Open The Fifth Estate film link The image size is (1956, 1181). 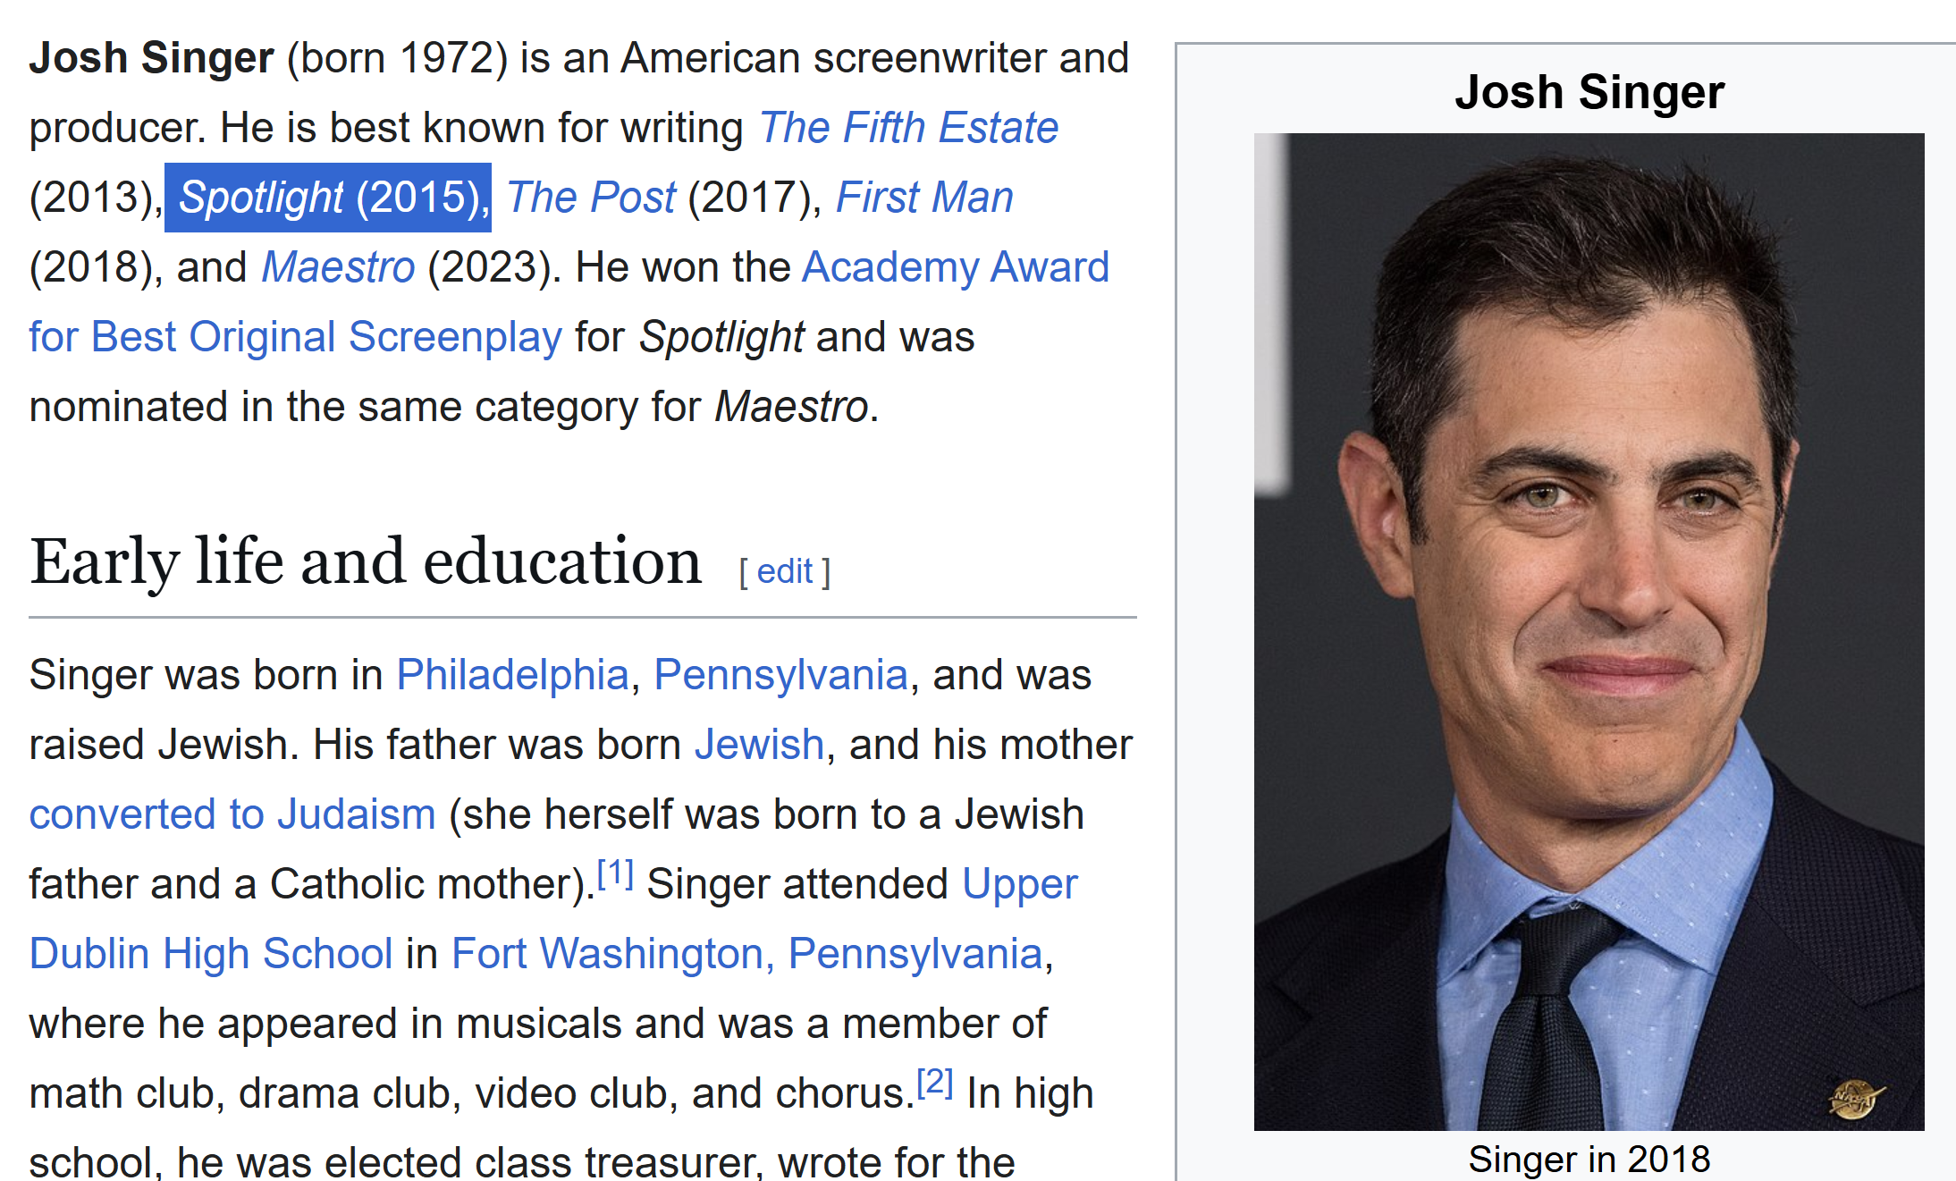(x=908, y=128)
